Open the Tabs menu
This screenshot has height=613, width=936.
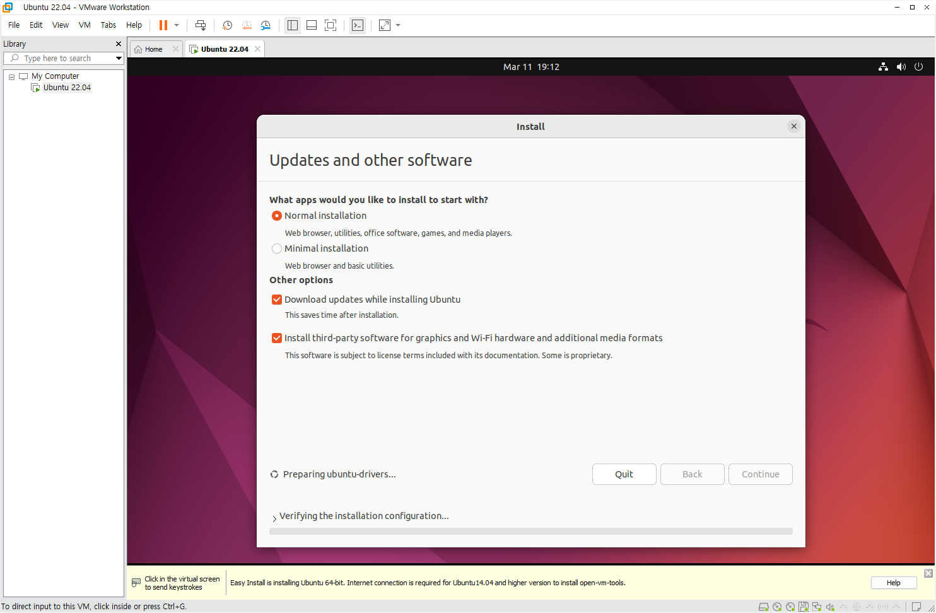[x=108, y=25]
